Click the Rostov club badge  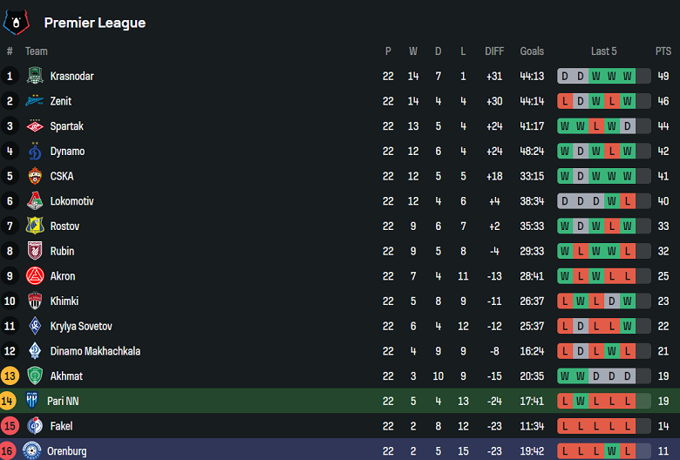[x=34, y=227]
